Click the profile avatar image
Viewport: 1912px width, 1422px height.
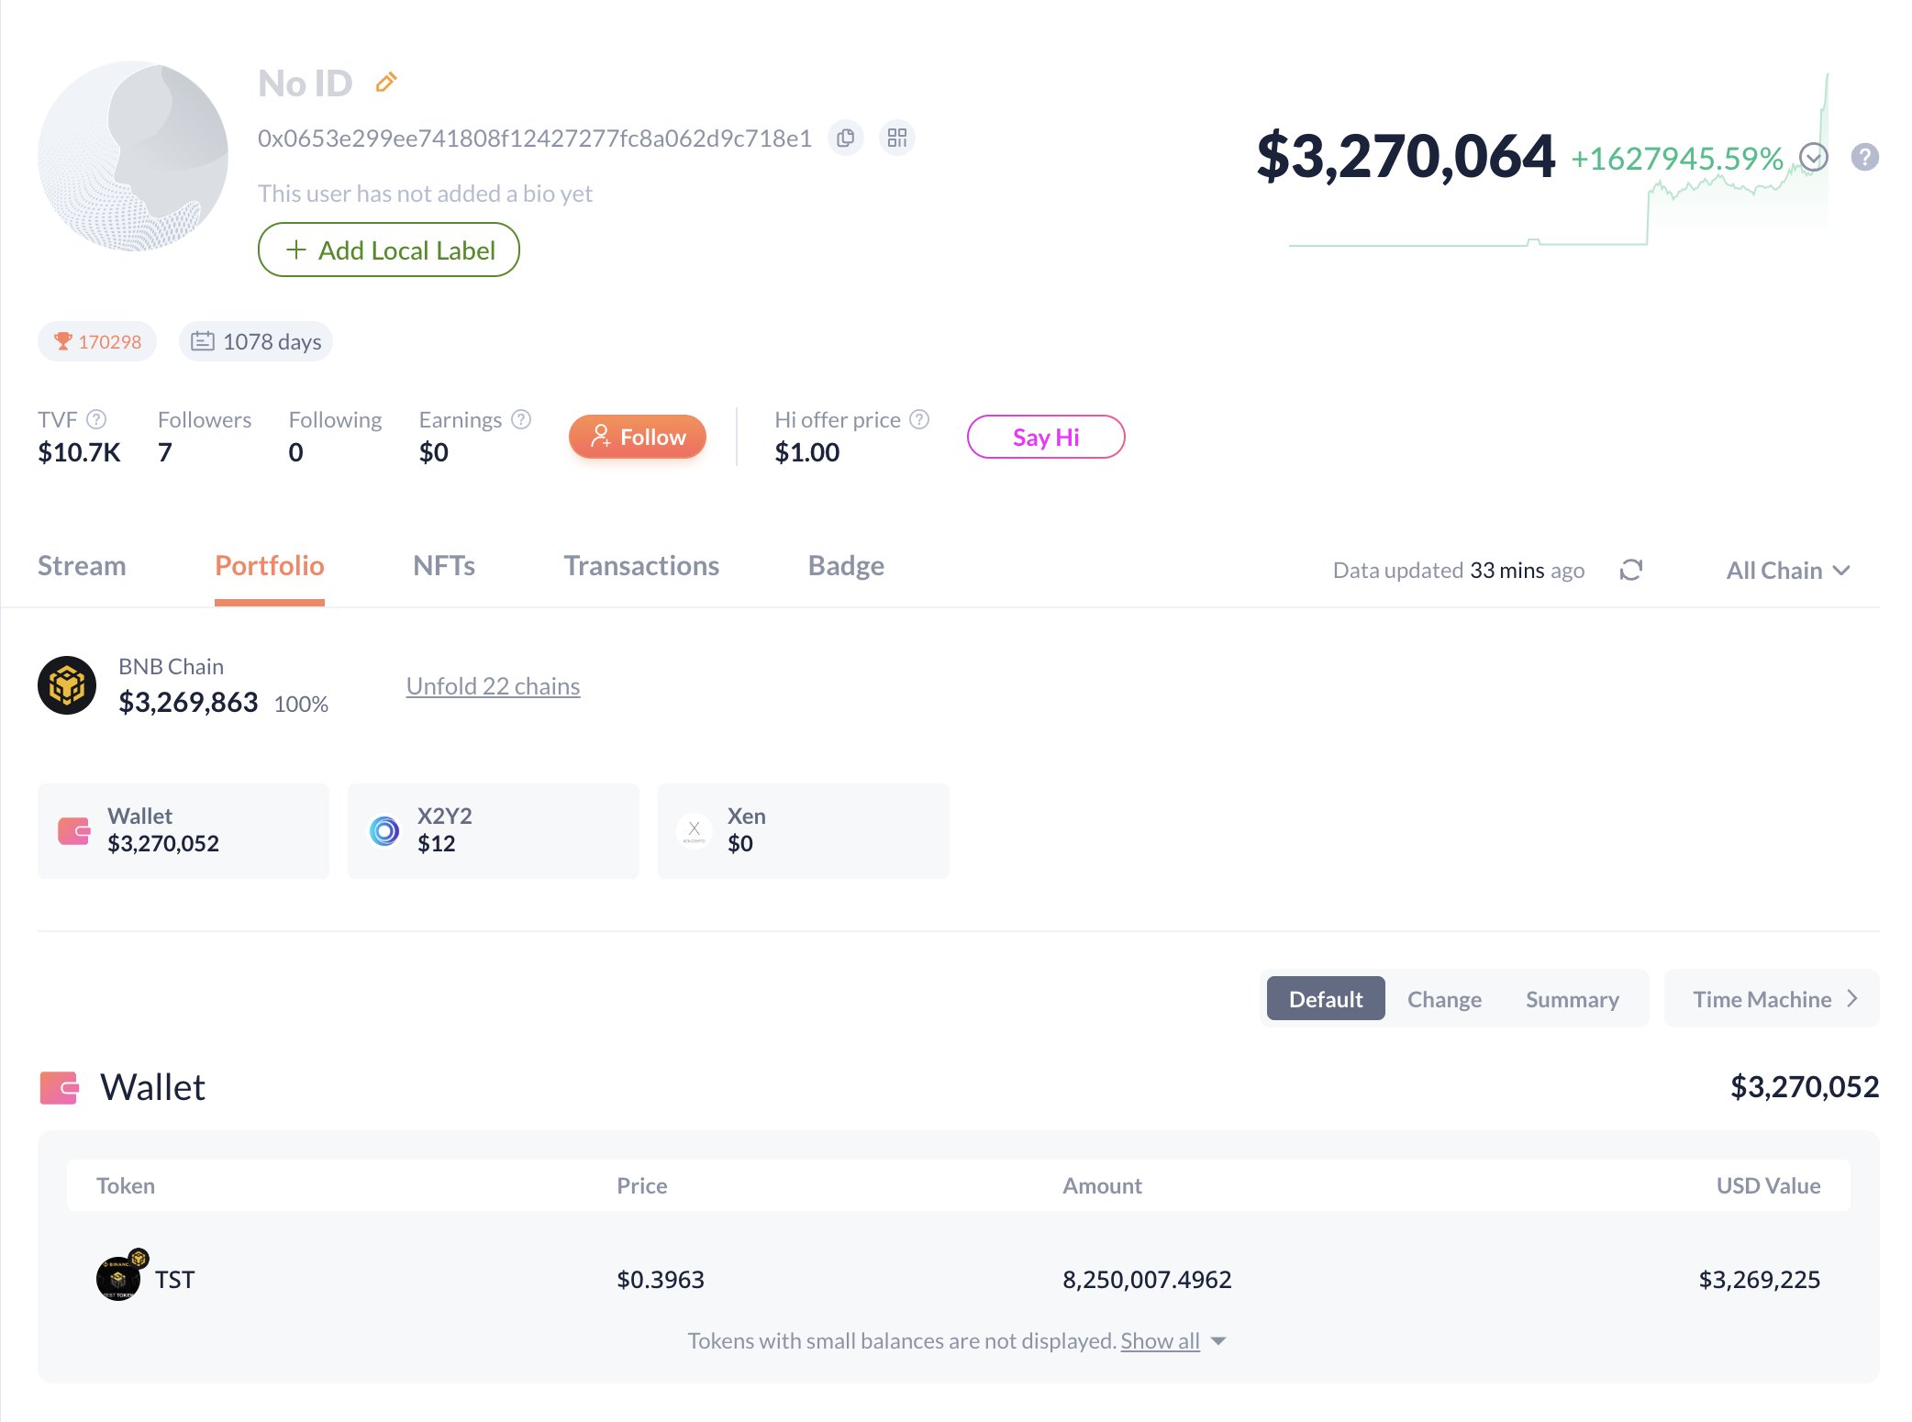(x=133, y=156)
